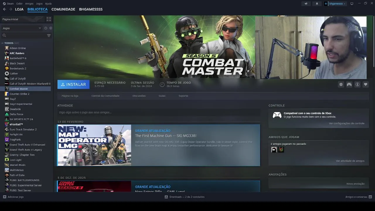Image resolution: width=375 pixels, height=211 pixels.
Task: Click the Downloads status icon
Action: coord(166,197)
